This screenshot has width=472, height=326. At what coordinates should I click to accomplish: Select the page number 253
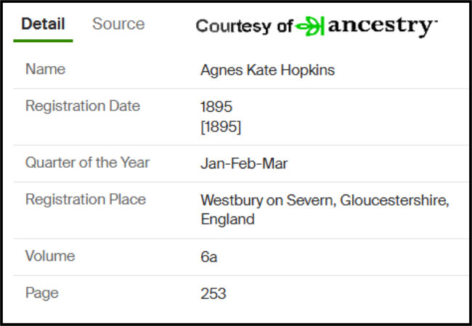pos(213,294)
